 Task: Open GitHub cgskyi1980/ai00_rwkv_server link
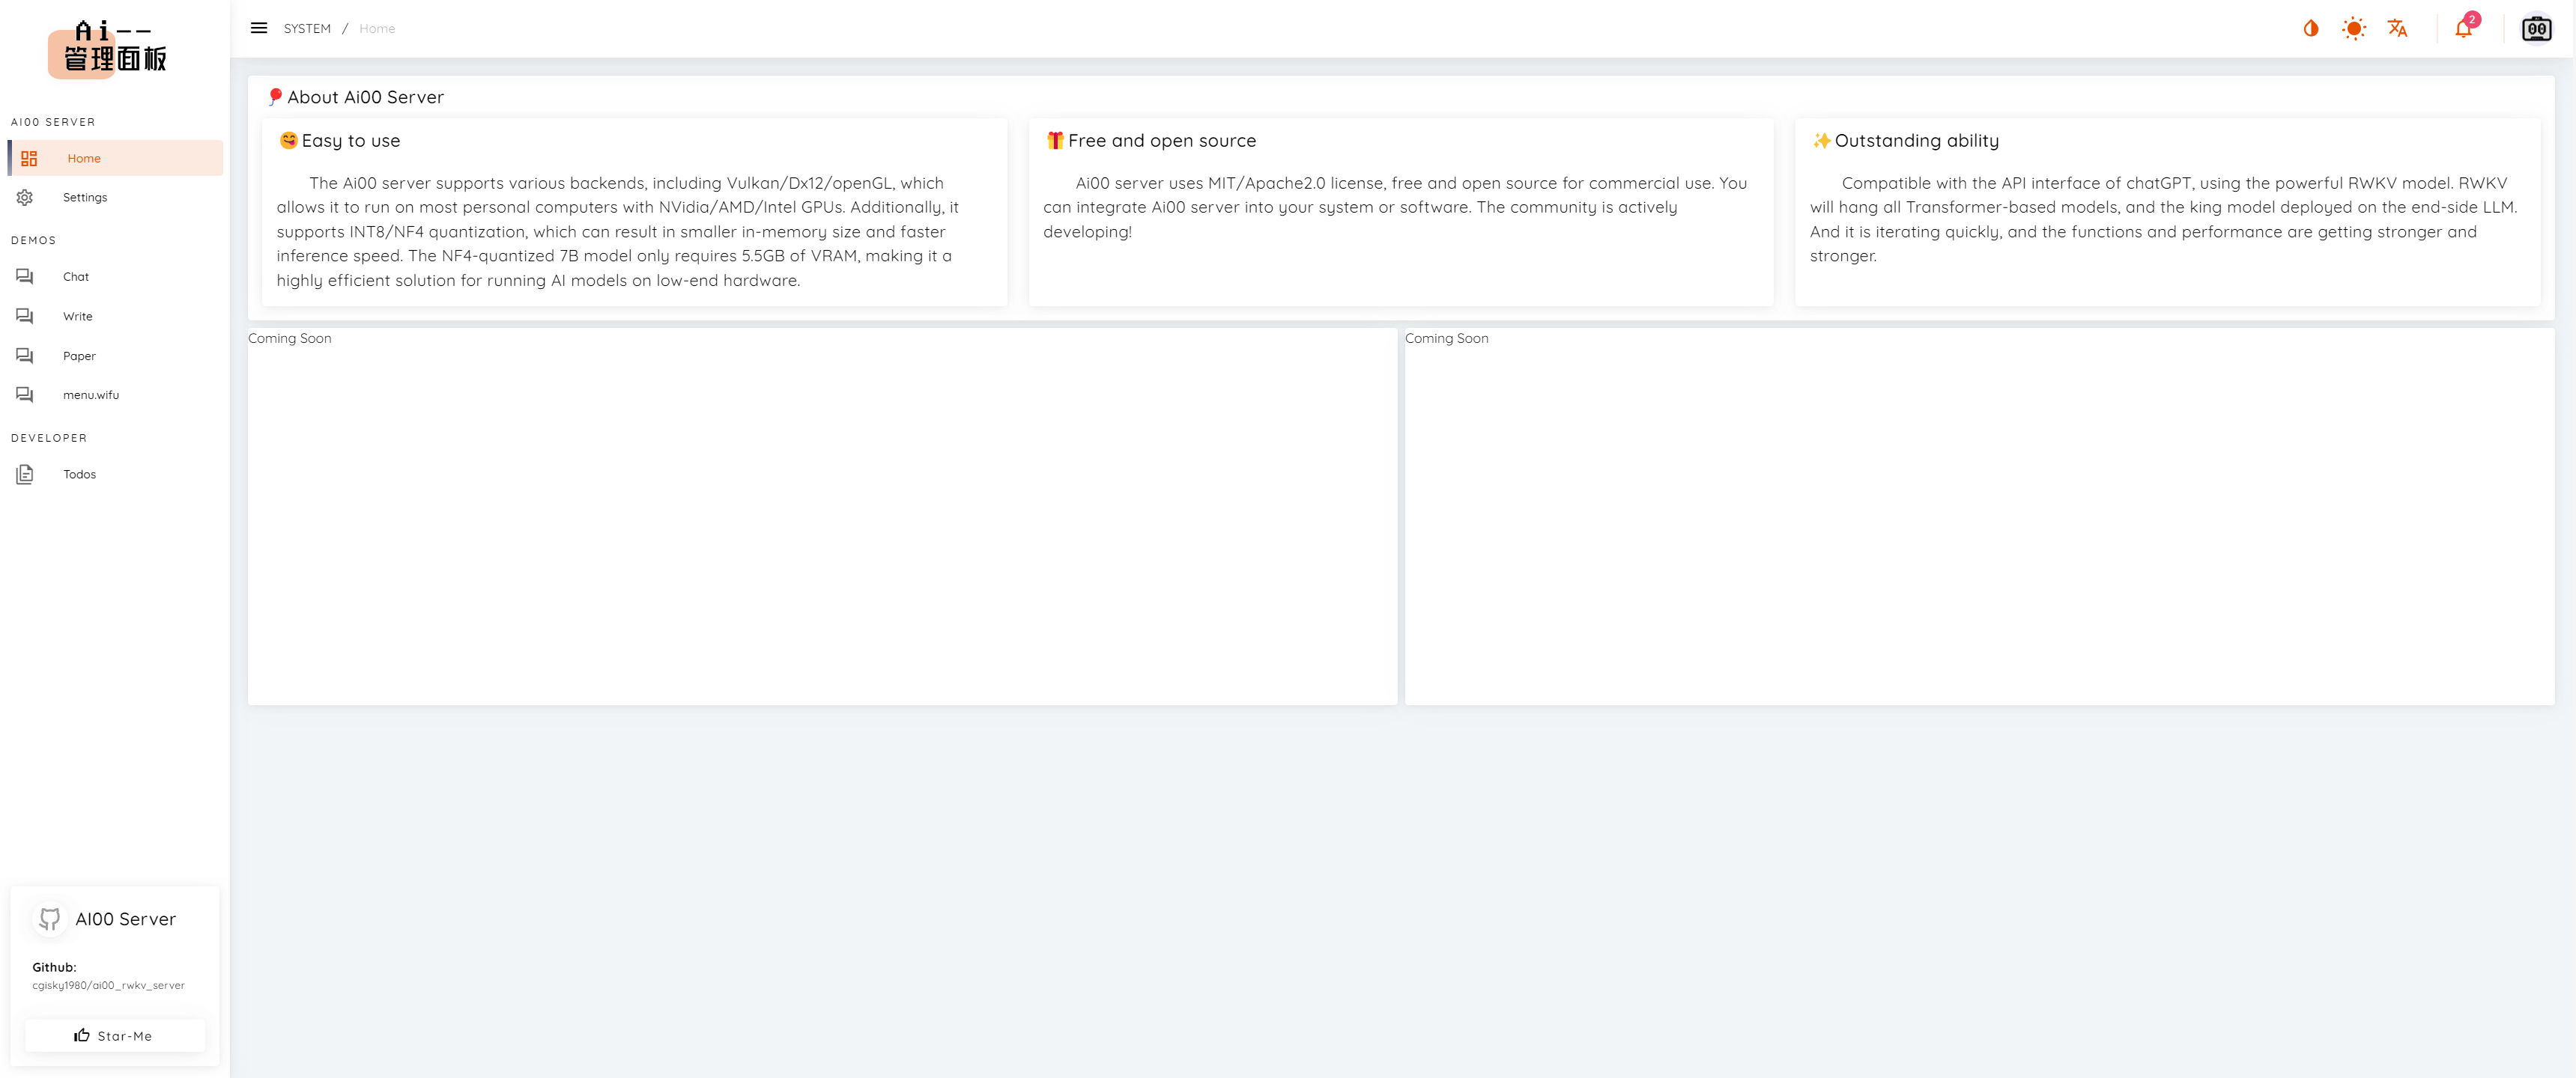click(109, 984)
